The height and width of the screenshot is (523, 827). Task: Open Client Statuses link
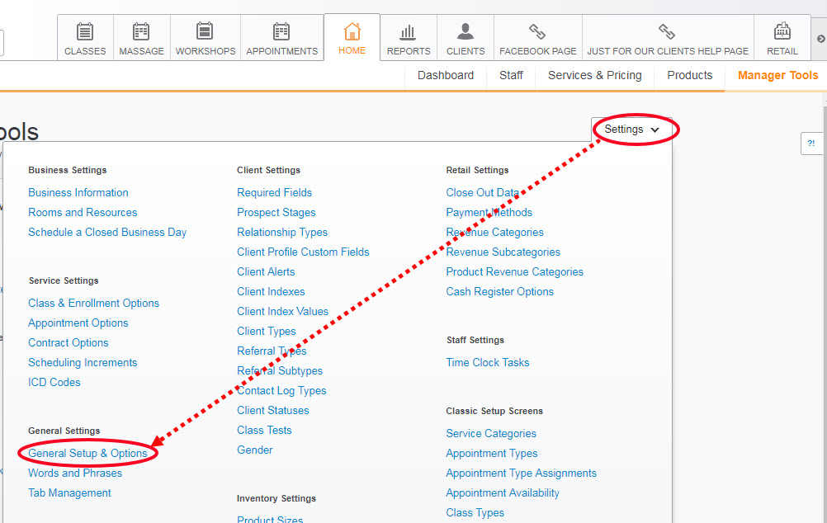pyautogui.click(x=273, y=411)
